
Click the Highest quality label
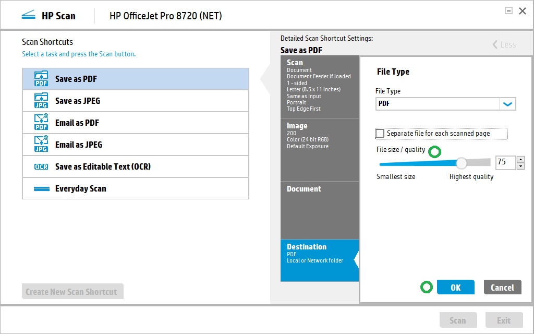(x=471, y=176)
